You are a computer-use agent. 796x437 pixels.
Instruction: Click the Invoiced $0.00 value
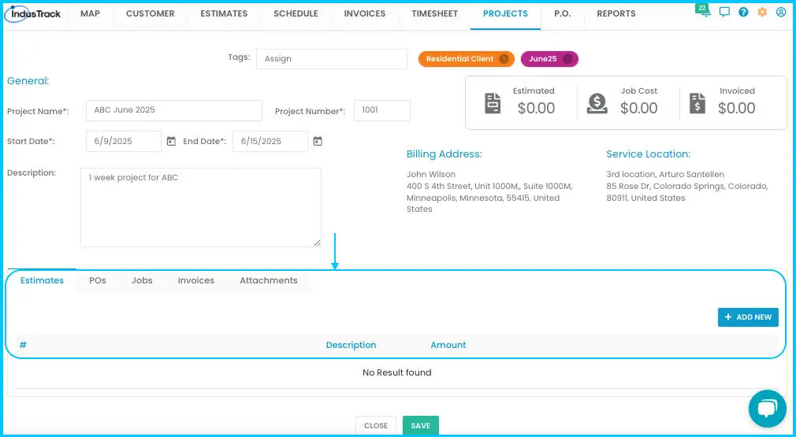pos(737,108)
